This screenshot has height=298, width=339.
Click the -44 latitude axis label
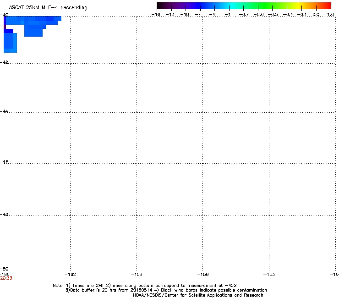(4, 111)
